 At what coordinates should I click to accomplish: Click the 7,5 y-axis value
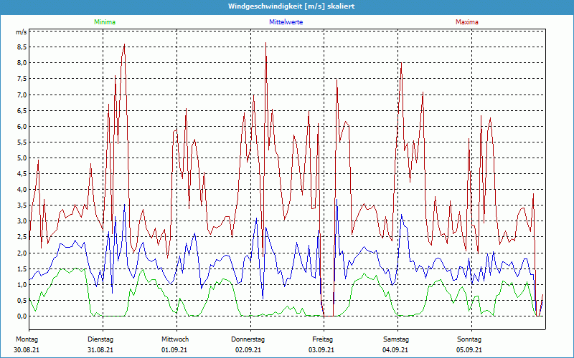(22, 79)
